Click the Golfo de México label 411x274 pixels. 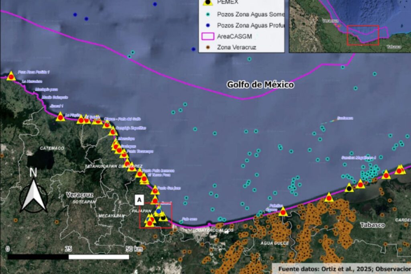pyautogui.click(x=260, y=85)
